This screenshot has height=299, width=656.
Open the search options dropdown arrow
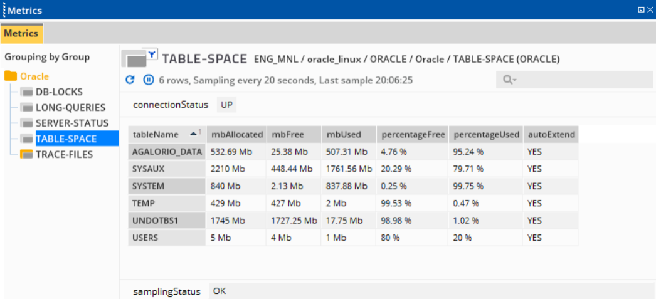pos(514,80)
